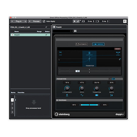
Task: Select bank number 1
Action: (12, 100)
